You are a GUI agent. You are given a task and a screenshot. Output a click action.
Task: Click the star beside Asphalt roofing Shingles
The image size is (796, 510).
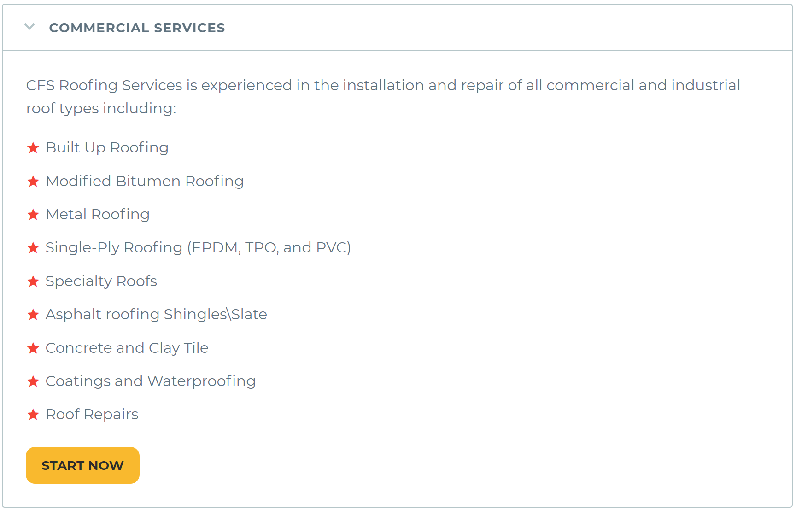pos(33,315)
